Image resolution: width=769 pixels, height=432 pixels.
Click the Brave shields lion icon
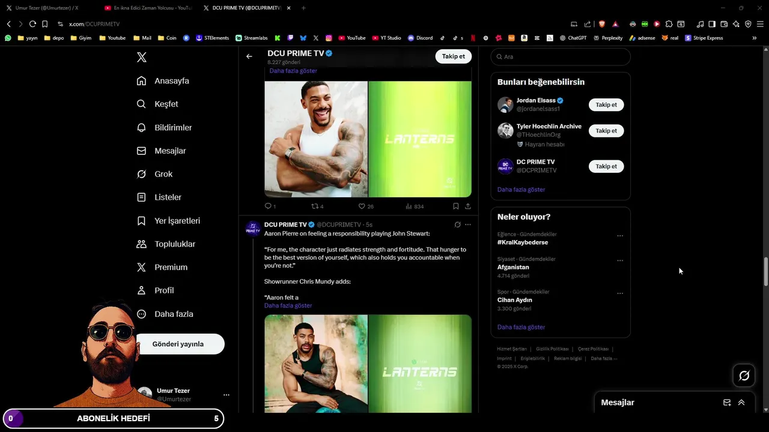point(602,24)
